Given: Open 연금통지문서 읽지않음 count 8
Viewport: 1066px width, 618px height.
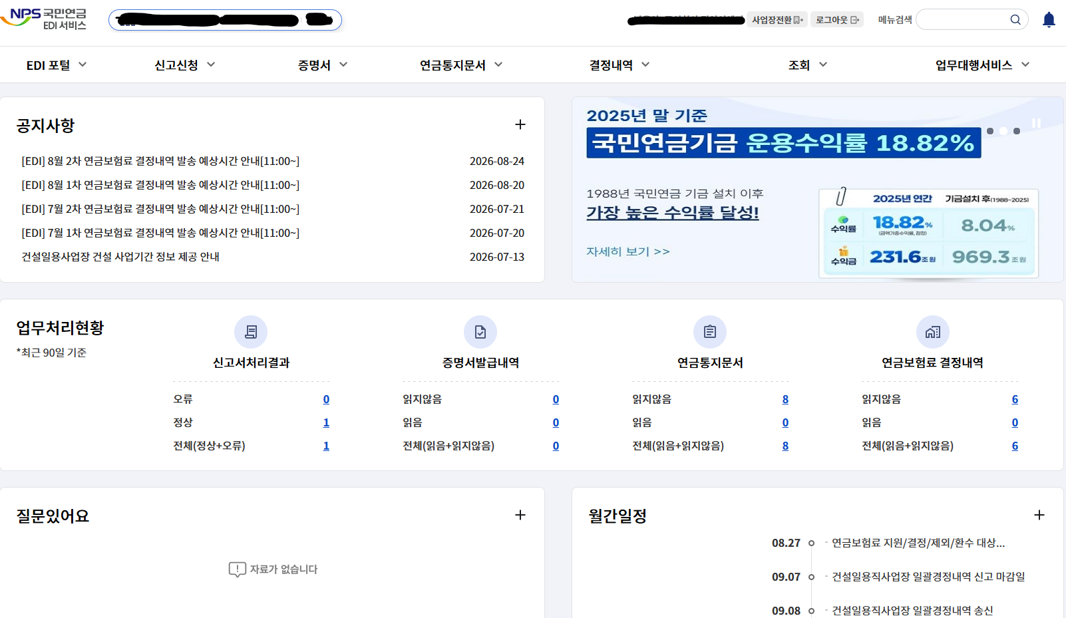Looking at the screenshot, I should 785,399.
